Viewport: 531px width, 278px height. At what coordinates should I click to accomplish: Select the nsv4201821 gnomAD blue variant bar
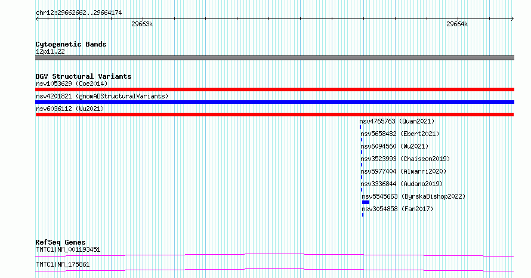coord(274,102)
